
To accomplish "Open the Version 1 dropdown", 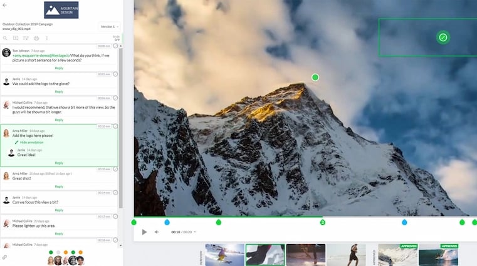I will (108, 26).
